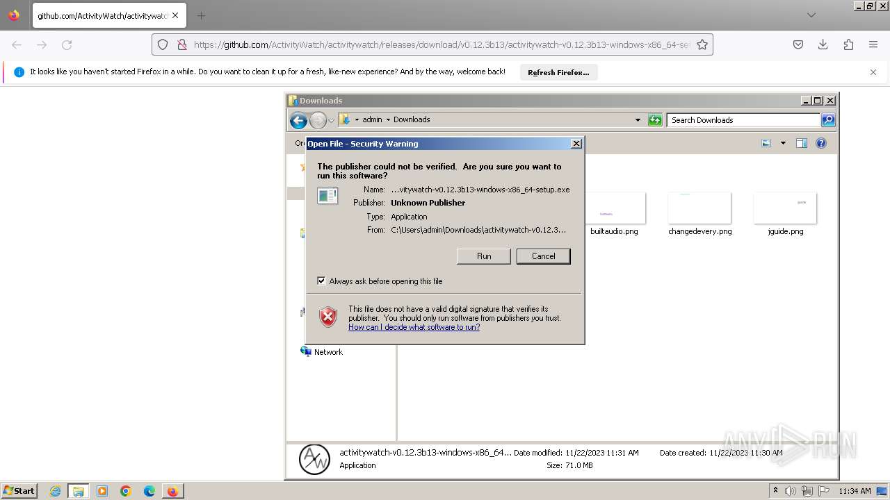Viewport: 890px width, 500px height.
Task: Open the Firefox downloads panel
Action: click(823, 44)
